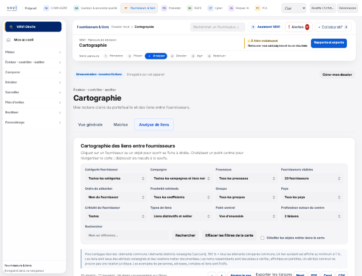Open the PCA module
Viewport: 362px width, 276px height.
pos(261,8)
